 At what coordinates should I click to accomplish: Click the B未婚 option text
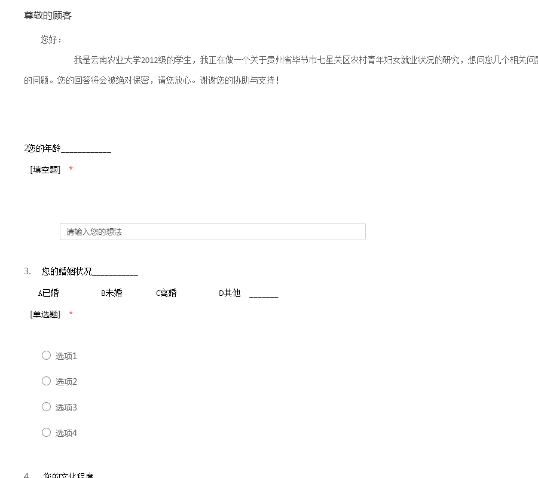(112, 293)
